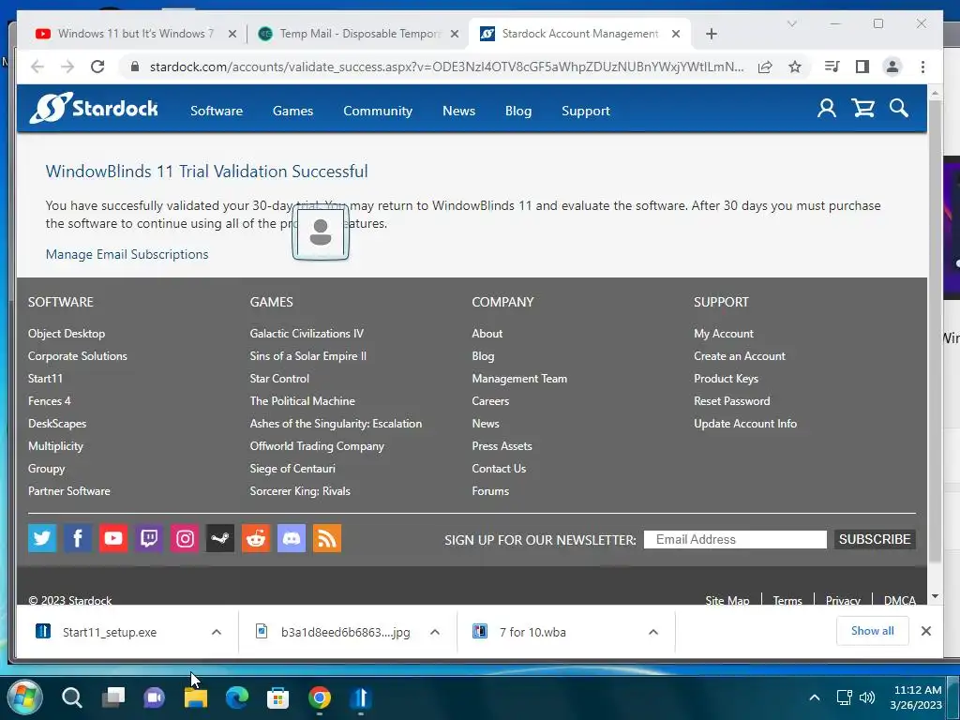This screenshot has width=960, height=720.
Task: Click the Stardock logo in header
Action: 94,109
